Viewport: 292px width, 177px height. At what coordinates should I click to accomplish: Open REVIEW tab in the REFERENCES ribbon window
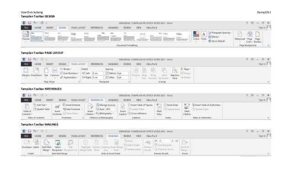tap(127, 100)
